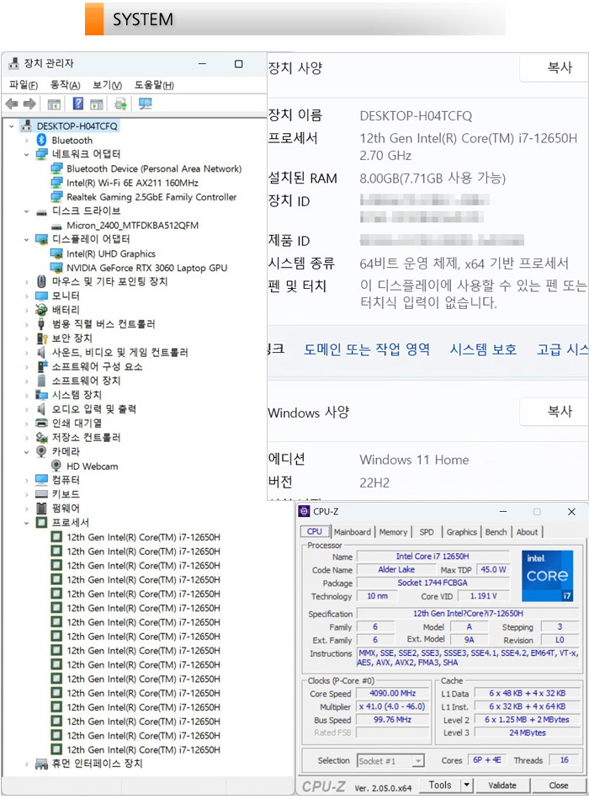Open the system protection (시스템 보호) link
The width and height of the screenshot is (589, 799).
[483, 349]
